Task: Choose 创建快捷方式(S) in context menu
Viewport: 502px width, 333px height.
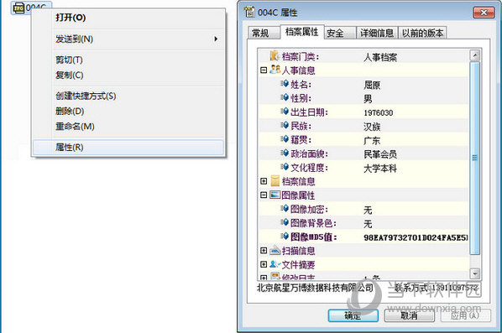Action: [128, 96]
